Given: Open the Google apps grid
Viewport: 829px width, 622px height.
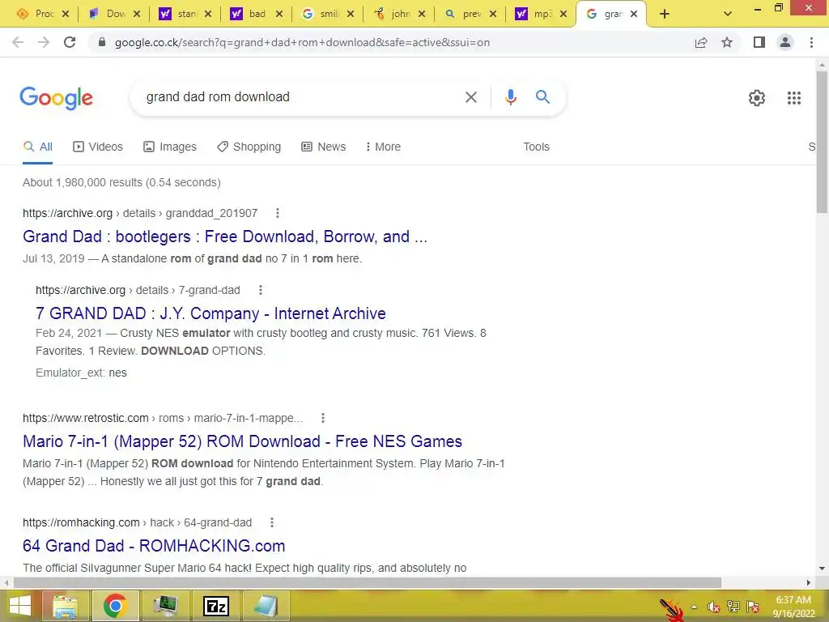Looking at the screenshot, I should 793,98.
